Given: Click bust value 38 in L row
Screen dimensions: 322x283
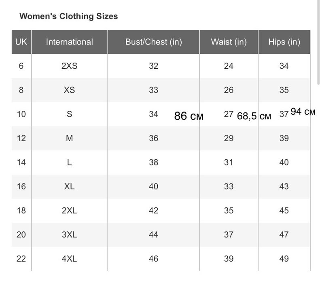Looking at the screenshot, I should coord(153,162).
